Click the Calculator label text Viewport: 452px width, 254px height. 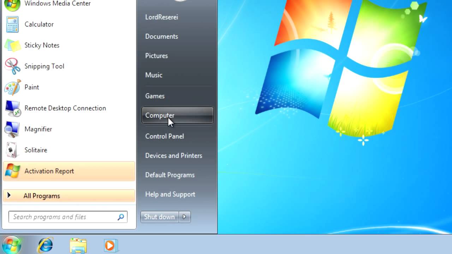[x=39, y=24]
